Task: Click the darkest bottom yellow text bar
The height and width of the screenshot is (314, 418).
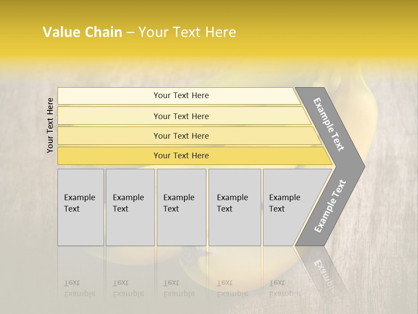Action: (181, 156)
